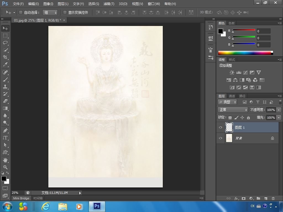This screenshot has width=283, height=212.
Task: Open the 文件(F) menu
Action: (x=18, y=4)
